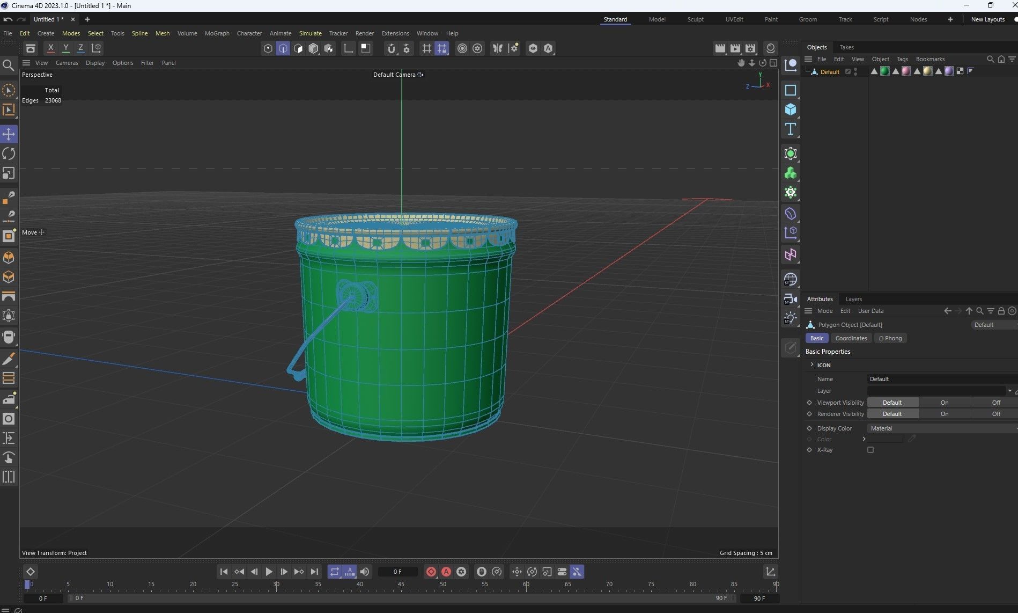Viewport: 1018px width, 613px height.
Task: Switch to the Takes tab
Action: (x=846, y=47)
